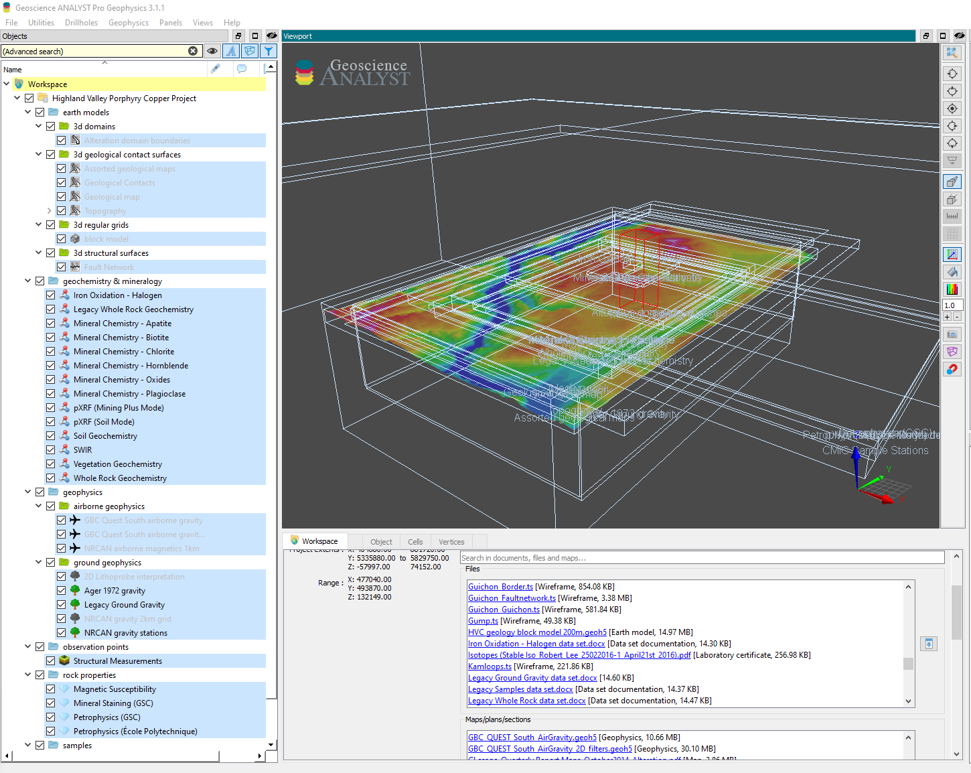
Task: Toggle the Soil Geochemistry checkbox
Action: pyautogui.click(x=51, y=436)
